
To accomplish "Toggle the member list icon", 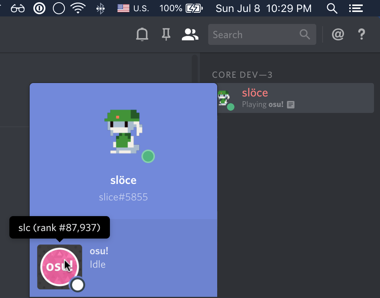I will [190, 34].
